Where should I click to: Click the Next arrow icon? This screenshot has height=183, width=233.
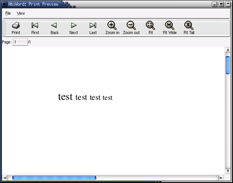[x=74, y=25]
